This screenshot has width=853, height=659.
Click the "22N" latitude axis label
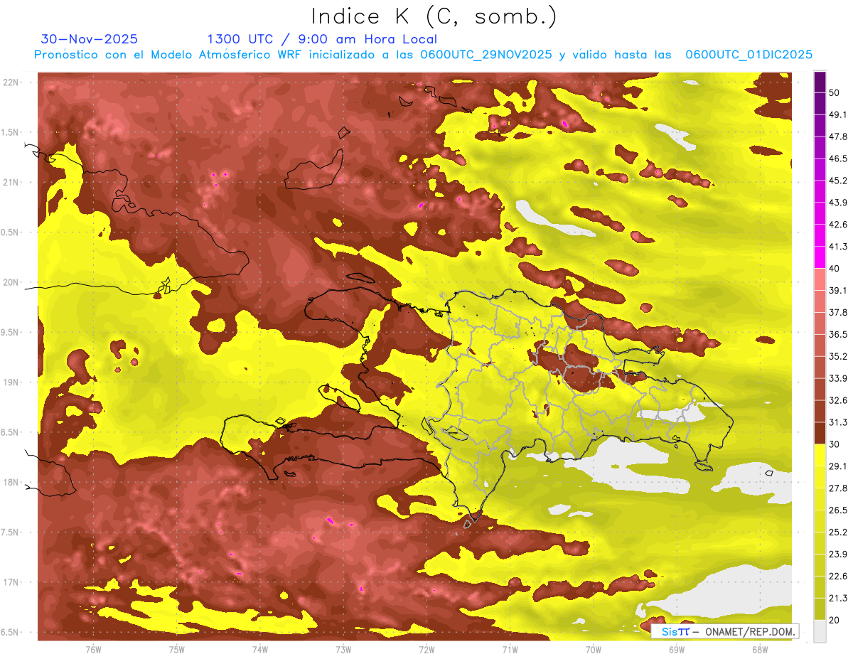click(x=12, y=82)
